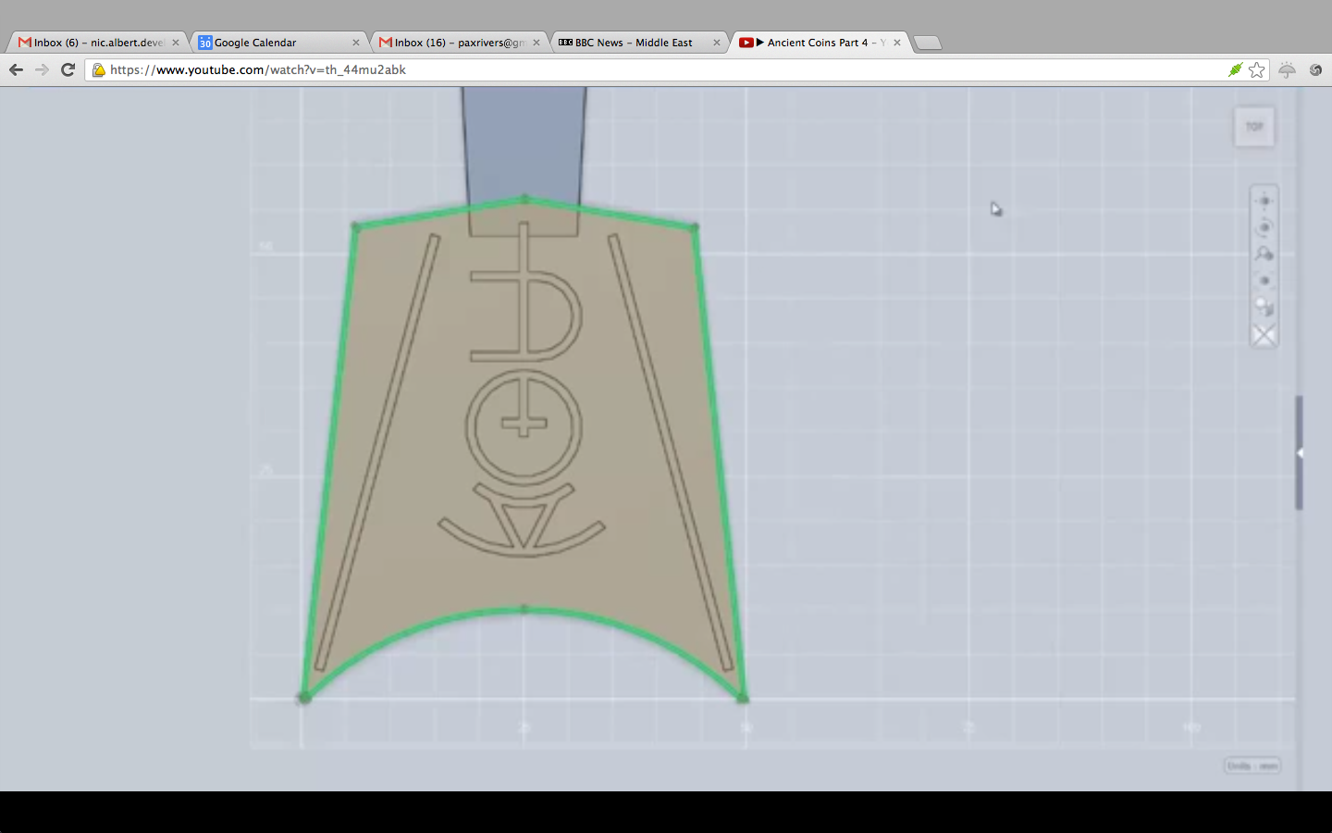The width and height of the screenshot is (1332, 833).
Task: Close the Ancient Coins Part 4 tab
Action: coord(896,43)
